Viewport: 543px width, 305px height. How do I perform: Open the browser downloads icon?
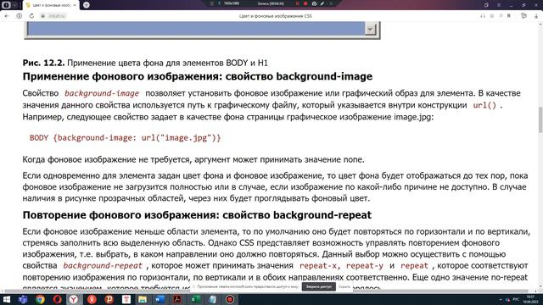coord(537,16)
